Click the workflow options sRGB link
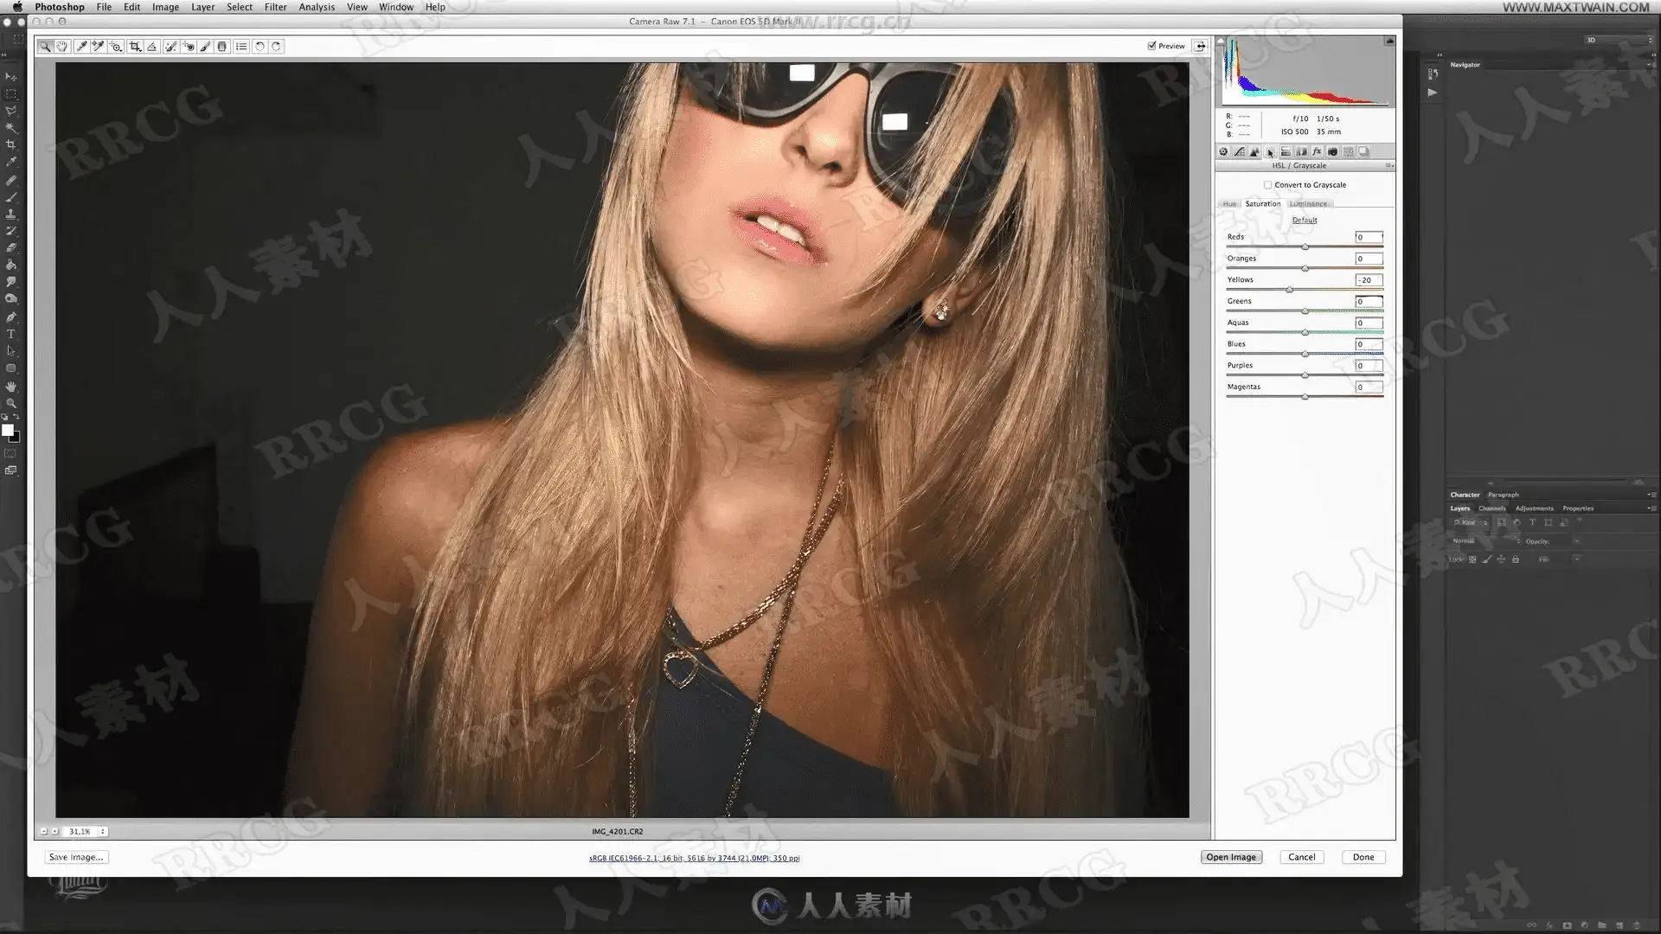This screenshot has width=1661, height=934. 694,858
